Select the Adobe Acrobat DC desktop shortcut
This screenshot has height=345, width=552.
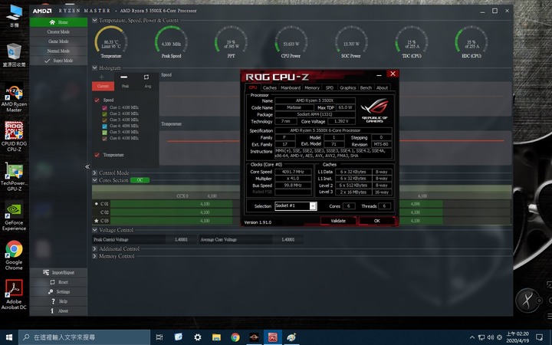pos(14,294)
